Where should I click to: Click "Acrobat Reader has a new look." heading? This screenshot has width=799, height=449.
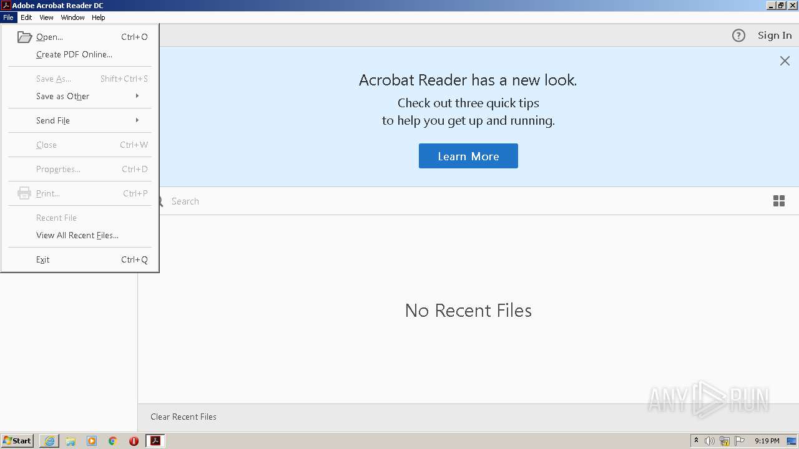coord(468,80)
